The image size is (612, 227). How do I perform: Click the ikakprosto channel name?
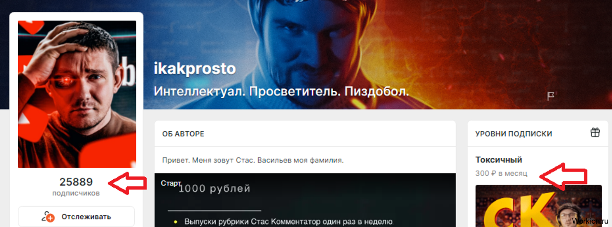coord(195,69)
